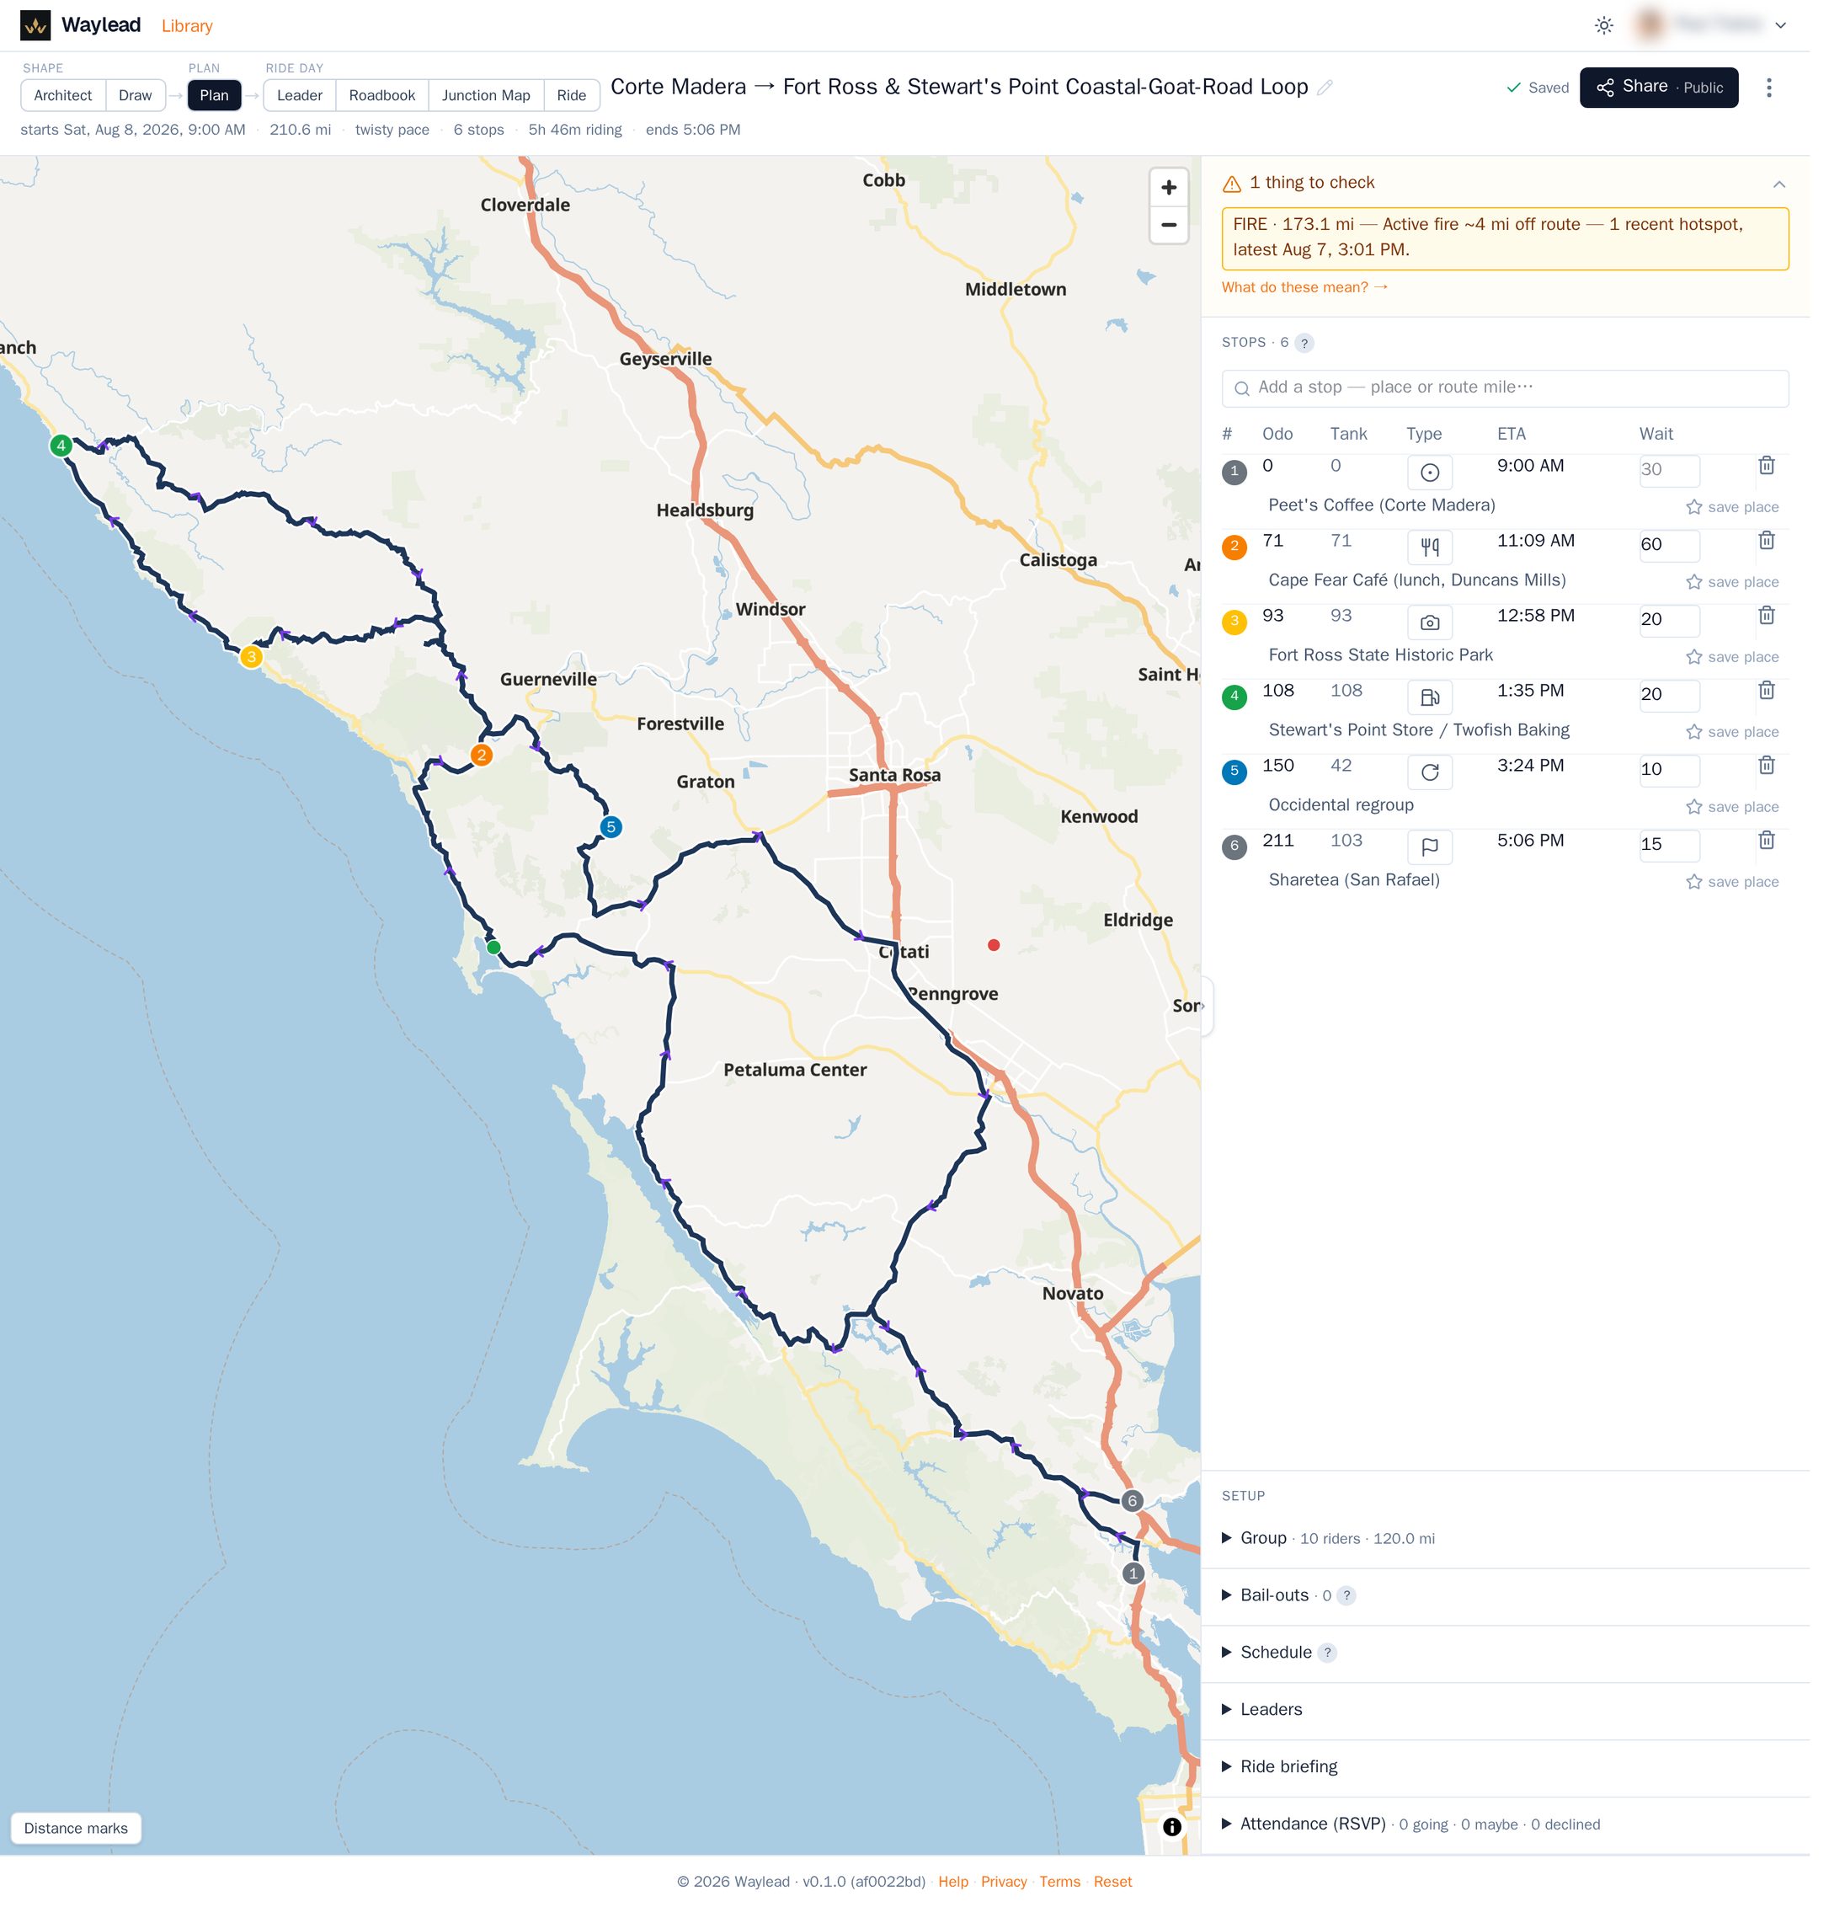Open the Roadbook tab
The image size is (1829, 1907).
pyautogui.click(x=382, y=95)
